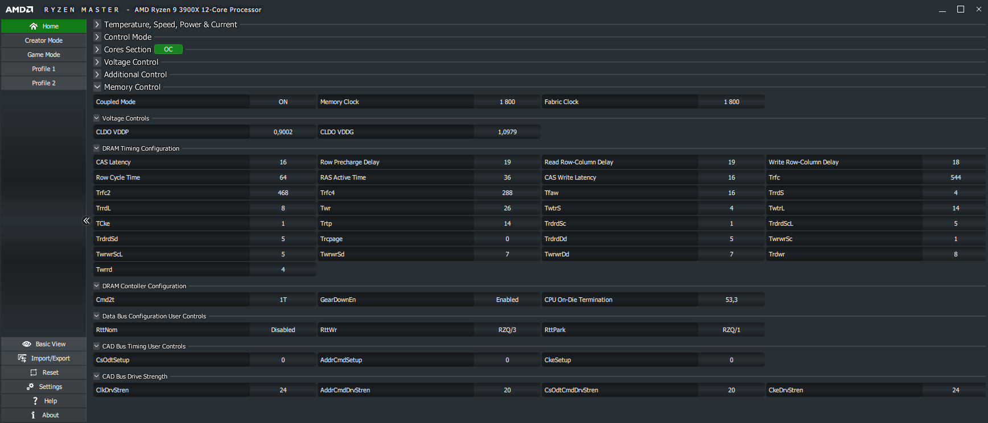Click the CAS Latency value field

(x=283, y=162)
